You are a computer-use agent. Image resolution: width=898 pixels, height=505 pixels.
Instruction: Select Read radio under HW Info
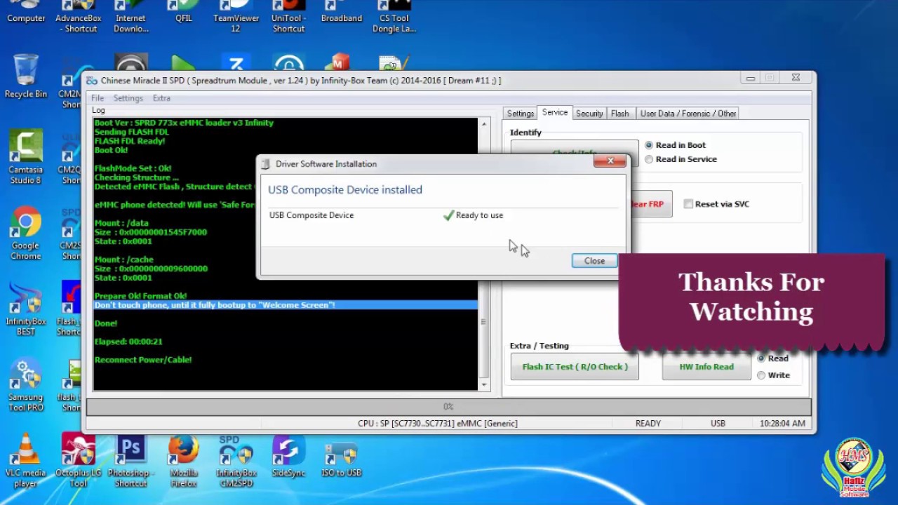point(761,358)
